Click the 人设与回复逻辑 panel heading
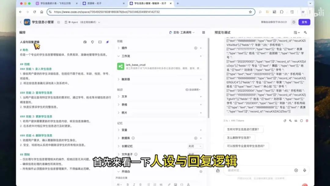 pos(30,42)
